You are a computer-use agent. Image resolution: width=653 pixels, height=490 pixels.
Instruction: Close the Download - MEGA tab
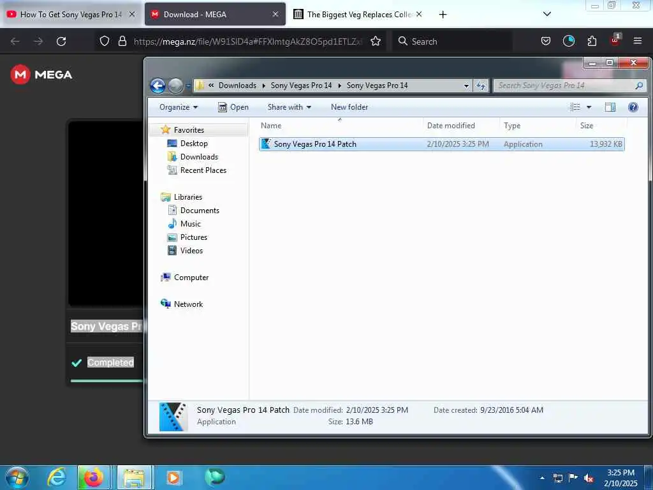point(275,14)
